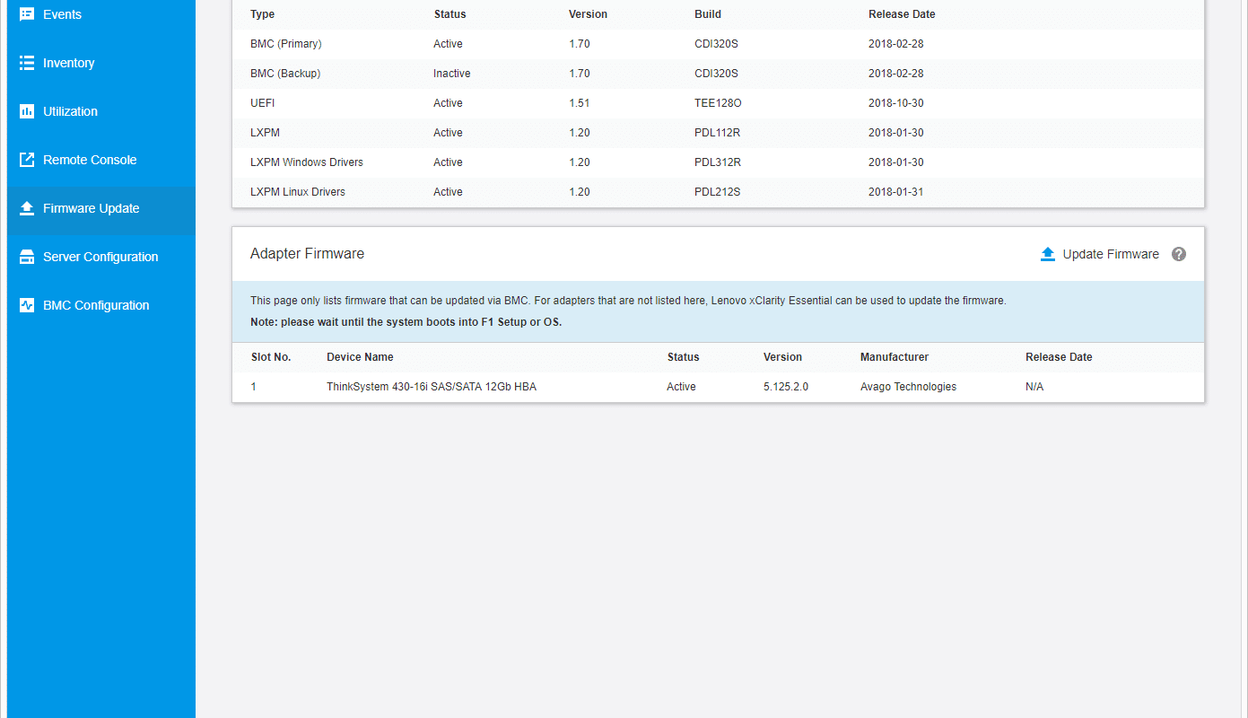This screenshot has height=718, width=1248.
Task: Click the firmware table Release Date header
Action: point(902,14)
